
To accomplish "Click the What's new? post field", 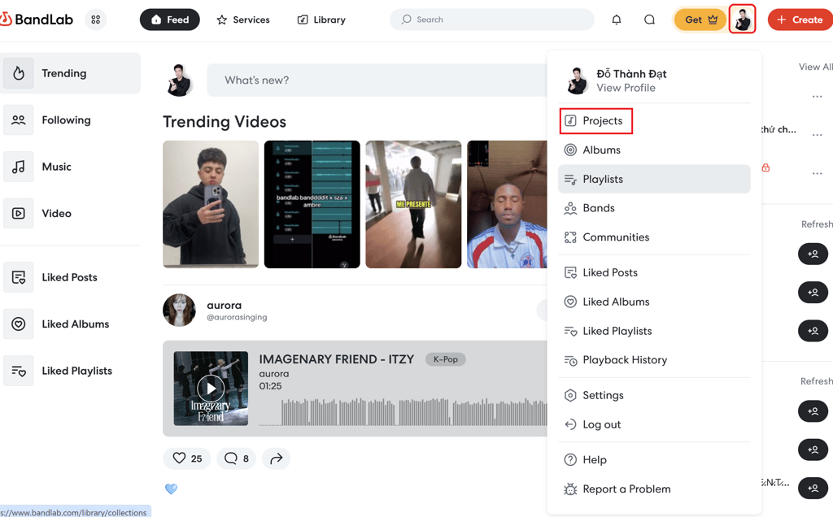I will pos(377,80).
